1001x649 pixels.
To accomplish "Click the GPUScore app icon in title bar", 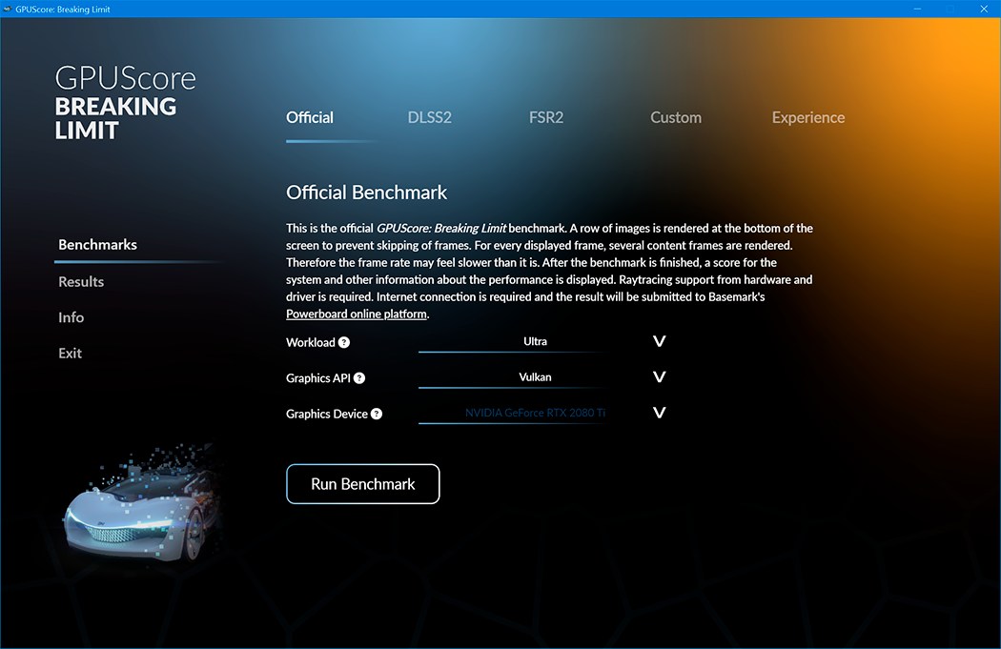I will pos(7,9).
